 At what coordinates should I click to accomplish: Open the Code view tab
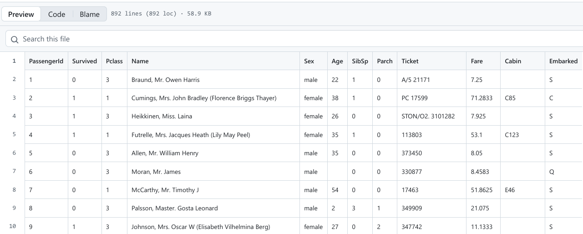coord(56,14)
